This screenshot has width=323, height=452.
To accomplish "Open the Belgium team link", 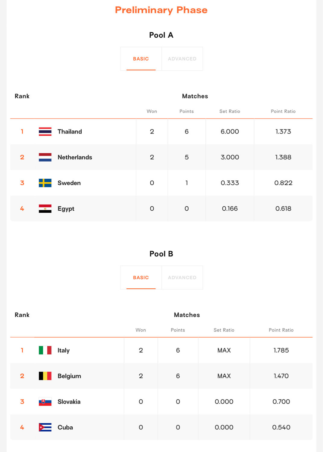I will point(69,376).
